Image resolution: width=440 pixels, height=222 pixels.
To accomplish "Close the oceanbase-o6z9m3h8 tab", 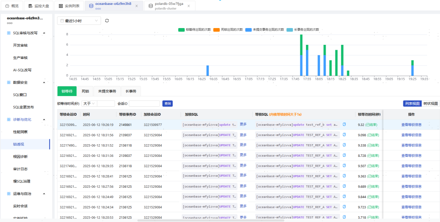I will point(136,6).
